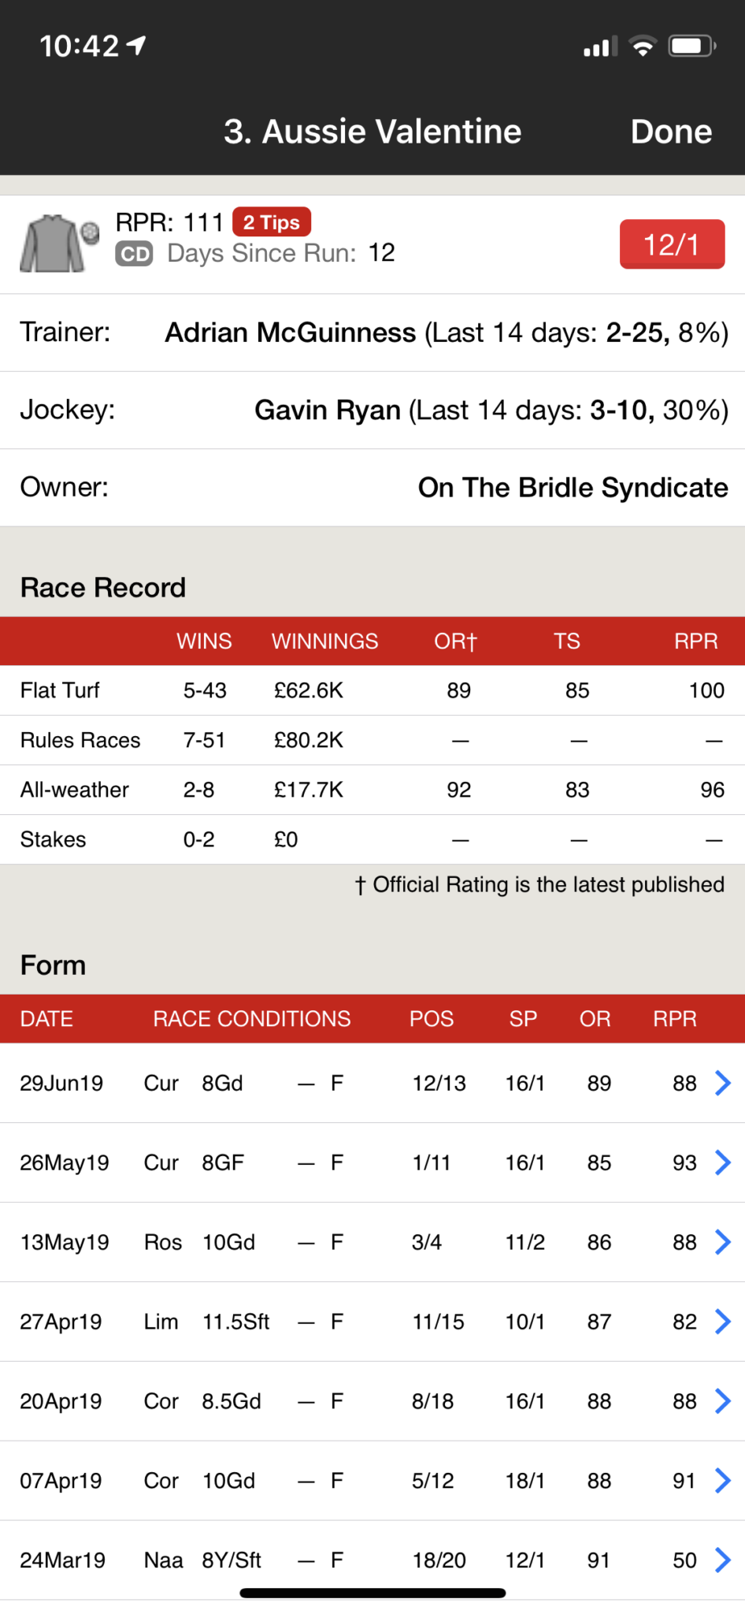Expand the 20Apr19 Cor race chevron
The height and width of the screenshot is (1614, 745).
coord(722,1401)
